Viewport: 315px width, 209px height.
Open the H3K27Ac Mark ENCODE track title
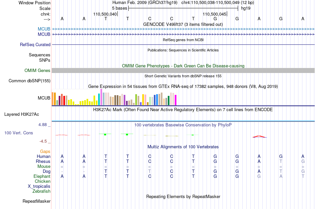point(183,110)
